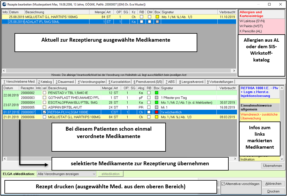Click allergy entry 'W Laktose (SYN)'

point(252,21)
